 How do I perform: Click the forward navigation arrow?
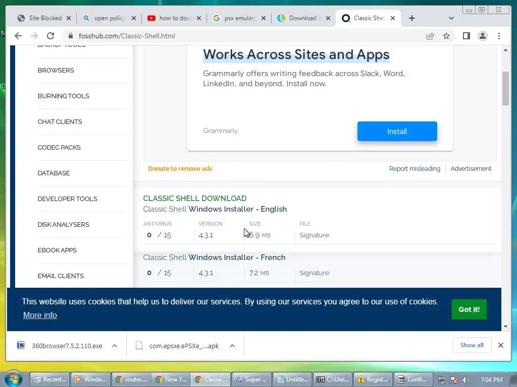point(34,36)
